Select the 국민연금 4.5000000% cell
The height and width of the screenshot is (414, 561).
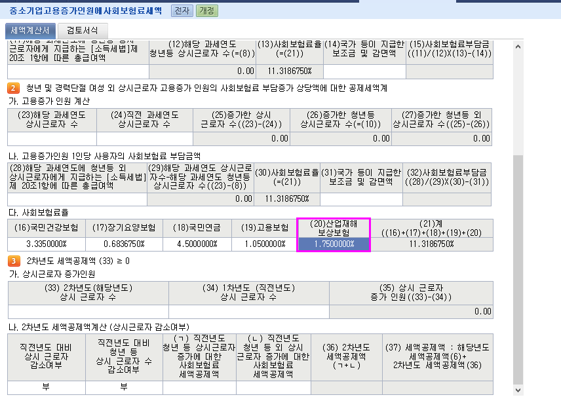[x=197, y=244]
